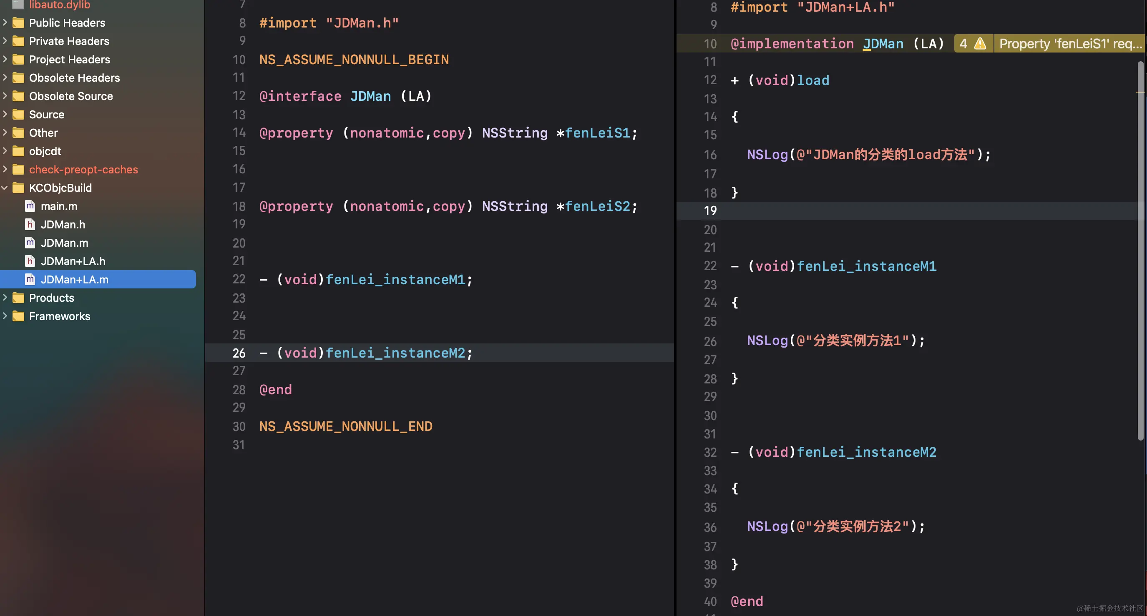Image resolution: width=1147 pixels, height=616 pixels.
Task: Click @end on line 40 right editor
Action: coord(747,602)
